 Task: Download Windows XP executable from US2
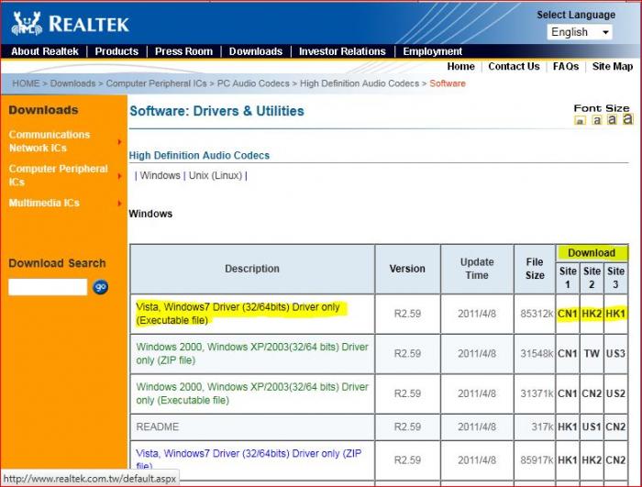click(615, 393)
